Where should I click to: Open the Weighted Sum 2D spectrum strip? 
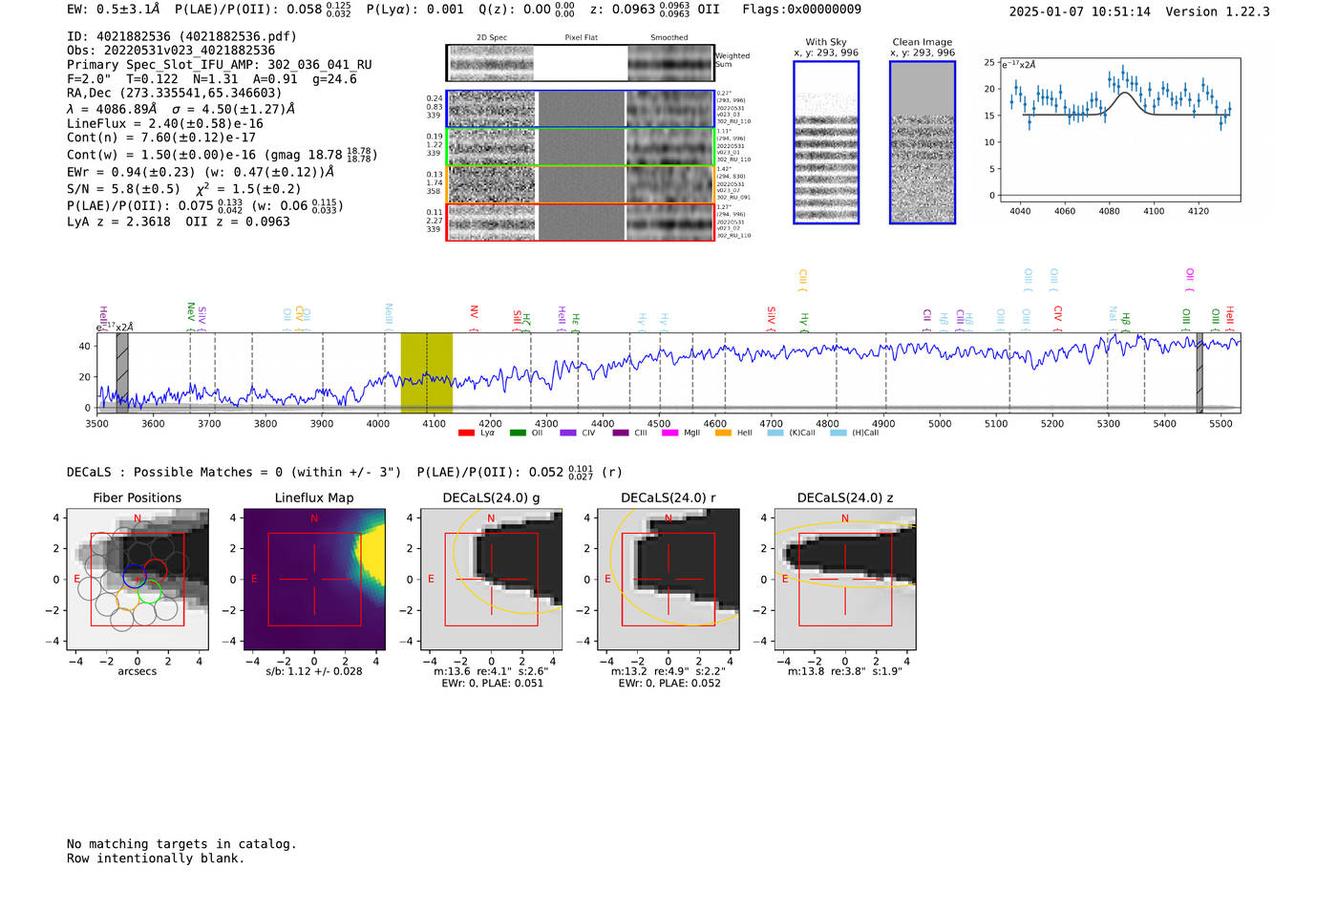tap(580, 62)
